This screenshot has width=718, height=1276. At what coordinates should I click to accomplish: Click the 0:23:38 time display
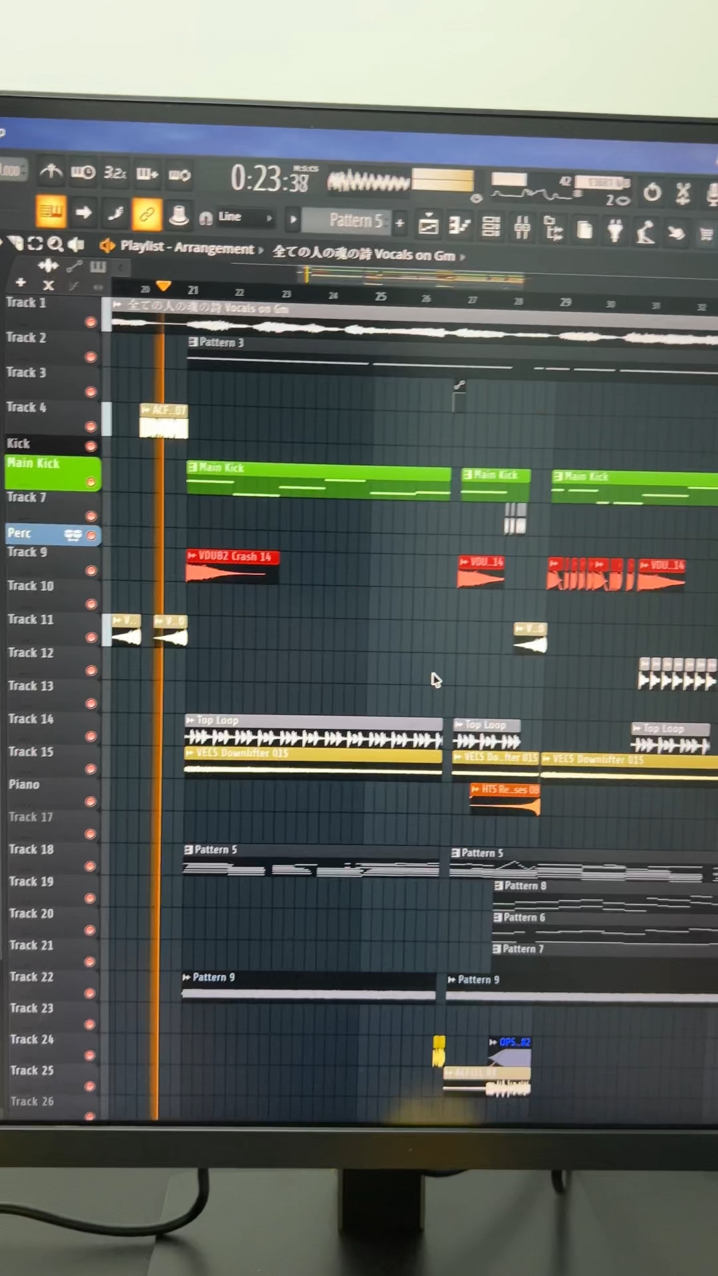point(269,178)
